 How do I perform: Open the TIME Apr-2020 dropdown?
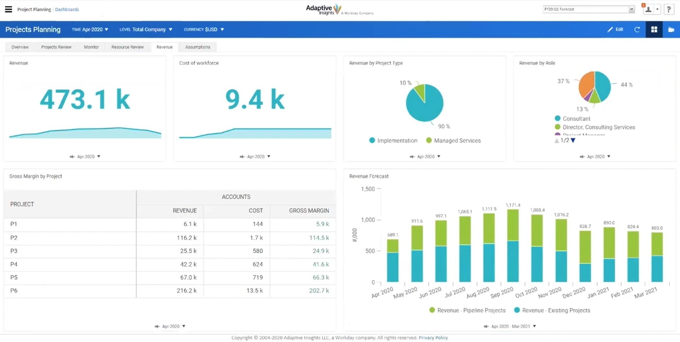pyautogui.click(x=89, y=29)
